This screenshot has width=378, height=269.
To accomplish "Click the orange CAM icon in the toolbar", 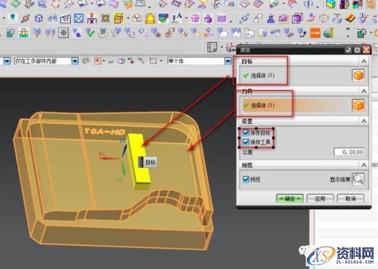I will pos(315,33).
